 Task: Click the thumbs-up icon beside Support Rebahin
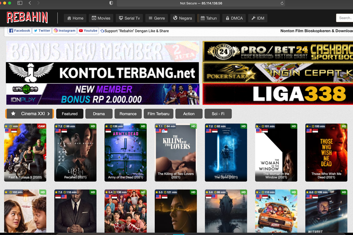102,31
